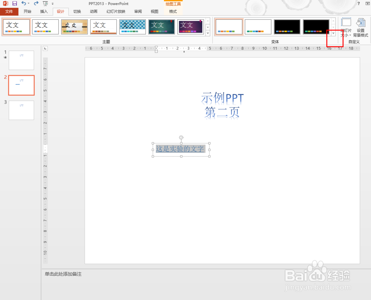This screenshot has width=371, height=300.
Task: Apply the dark purple theme
Action: point(191,27)
